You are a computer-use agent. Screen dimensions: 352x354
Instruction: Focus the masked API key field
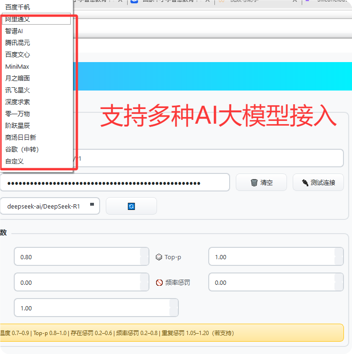115,182
